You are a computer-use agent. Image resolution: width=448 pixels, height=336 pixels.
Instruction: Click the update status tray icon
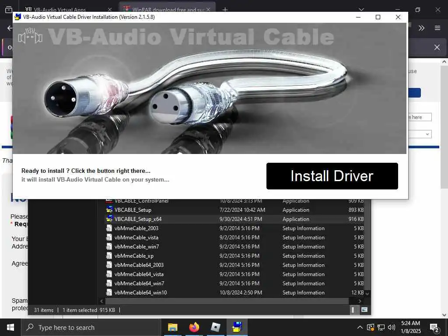pyautogui.click(x=371, y=327)
